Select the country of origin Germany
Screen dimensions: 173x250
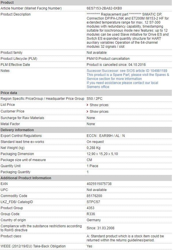(x=94, y=220)
